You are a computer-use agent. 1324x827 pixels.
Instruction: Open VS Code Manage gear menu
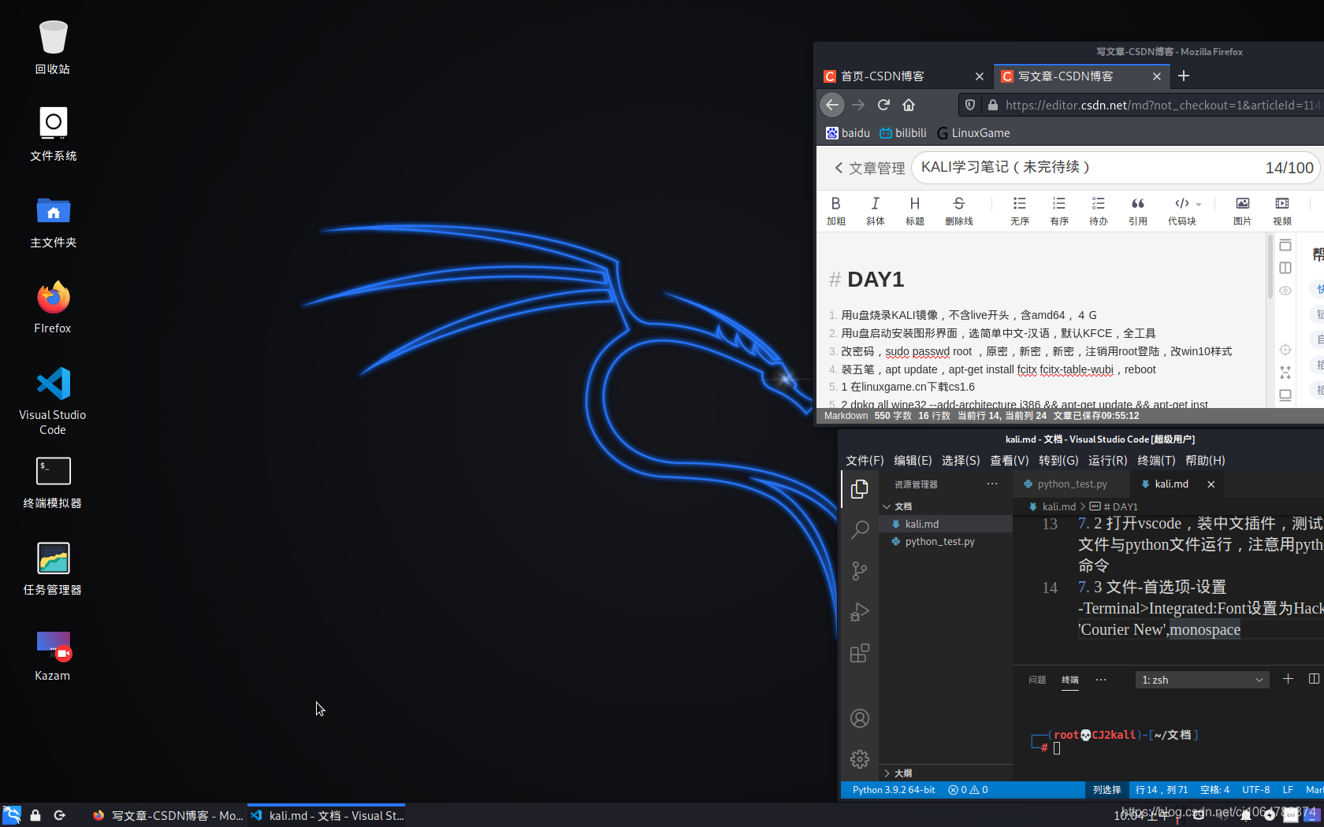(860, 759)
